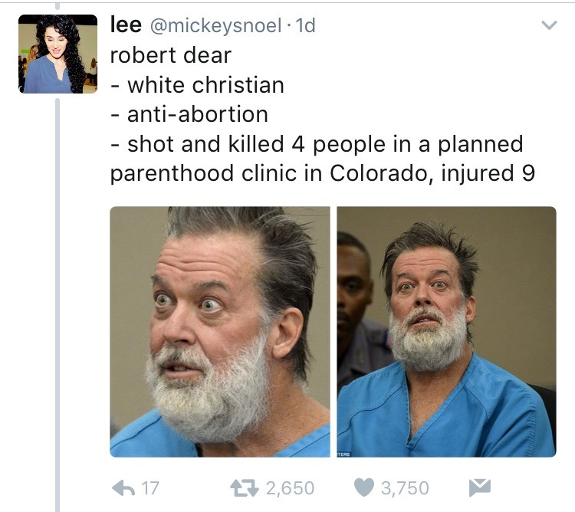Click the "1d" tweet timestamp
Image resolution: width=575 pixels, height=512 pixels.
pyautogui.click(x=305, y=25)
